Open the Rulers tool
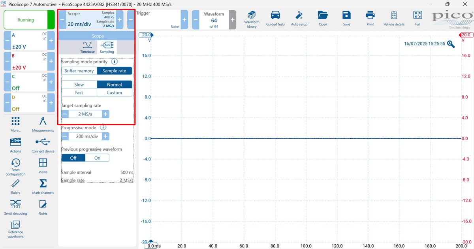The image size is (474, 249). tap(15, 187)
